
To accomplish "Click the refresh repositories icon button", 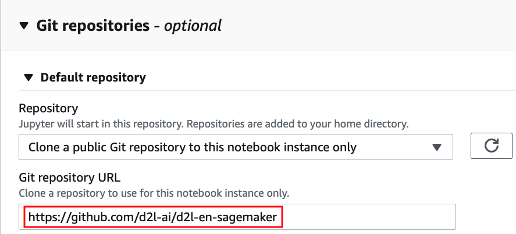I will point(492,147).
